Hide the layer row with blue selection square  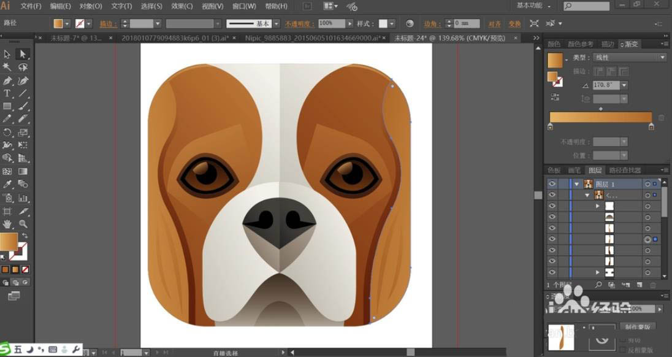coord(552,239)
